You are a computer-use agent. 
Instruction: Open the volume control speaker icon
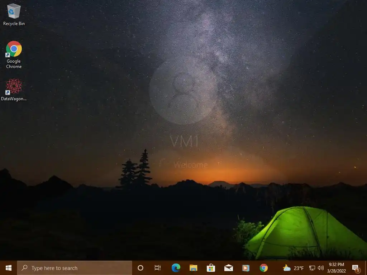point(321,268)
